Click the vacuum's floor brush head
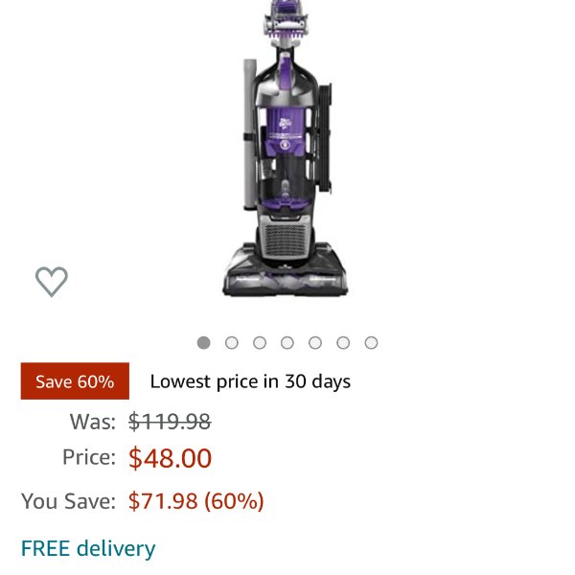The width and height of the screenshot is (575, 575). tap(286, 269)
